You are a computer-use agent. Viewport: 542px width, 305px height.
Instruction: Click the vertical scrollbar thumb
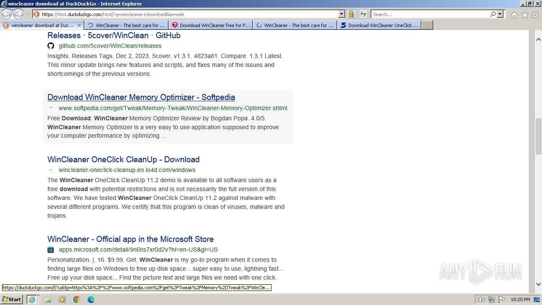click(539, 136)
